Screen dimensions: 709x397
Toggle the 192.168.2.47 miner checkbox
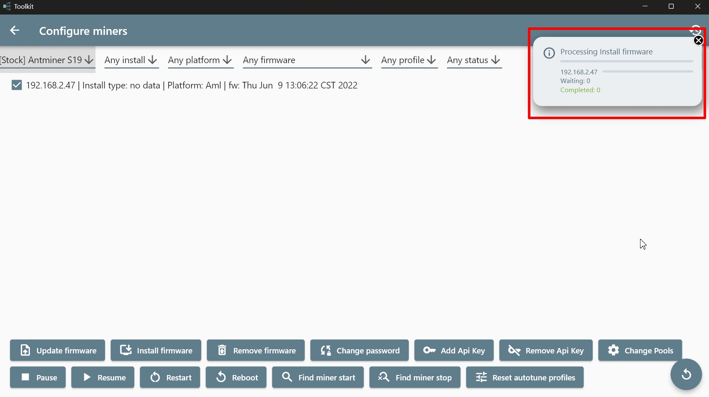point(17,85)
